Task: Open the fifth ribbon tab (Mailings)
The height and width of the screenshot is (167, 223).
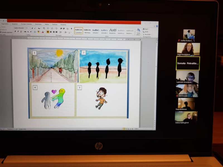Action: coord(47,24)
